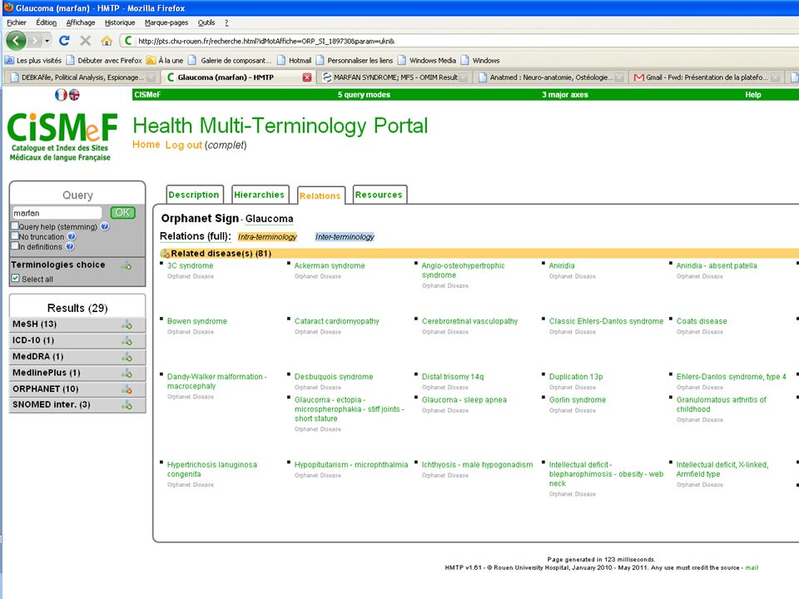Open the Édition menu
This screenshot has width=799, height=599.
pyautogui.click(x=47, y=22)
